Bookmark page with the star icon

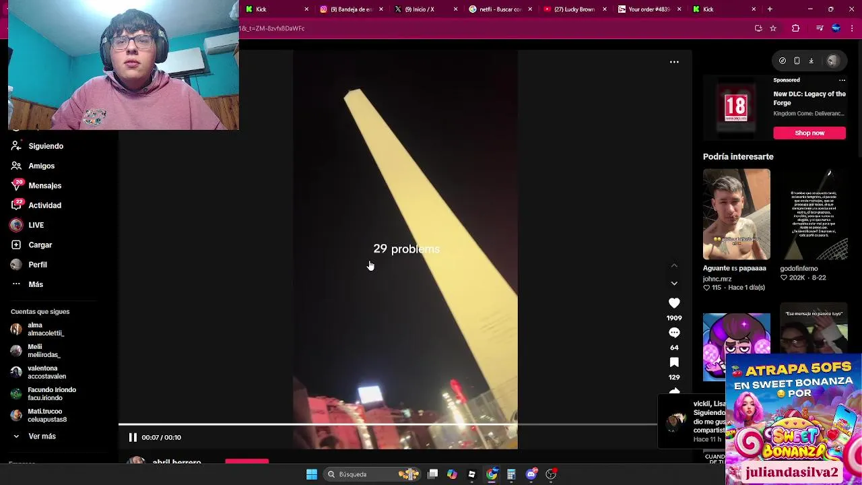coord(773,28)
